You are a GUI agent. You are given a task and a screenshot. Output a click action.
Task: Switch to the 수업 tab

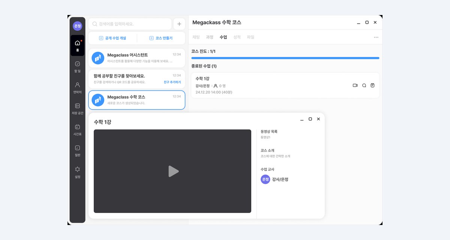pos(223,37)
